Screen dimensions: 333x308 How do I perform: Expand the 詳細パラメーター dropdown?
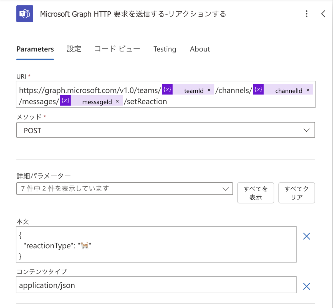click(x=125, y=189)
